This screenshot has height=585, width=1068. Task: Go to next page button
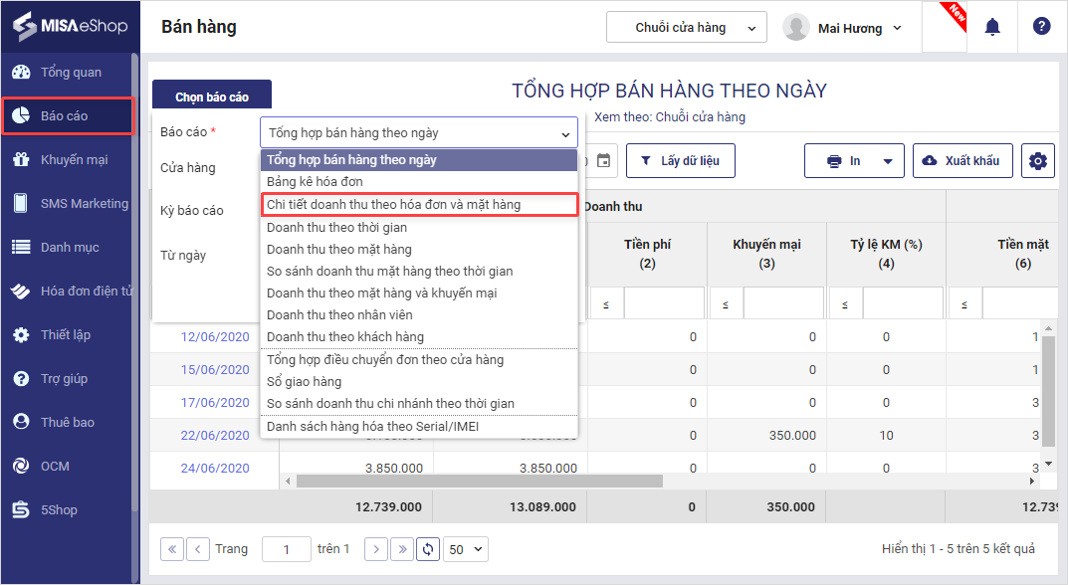click(x=376, y=549)
